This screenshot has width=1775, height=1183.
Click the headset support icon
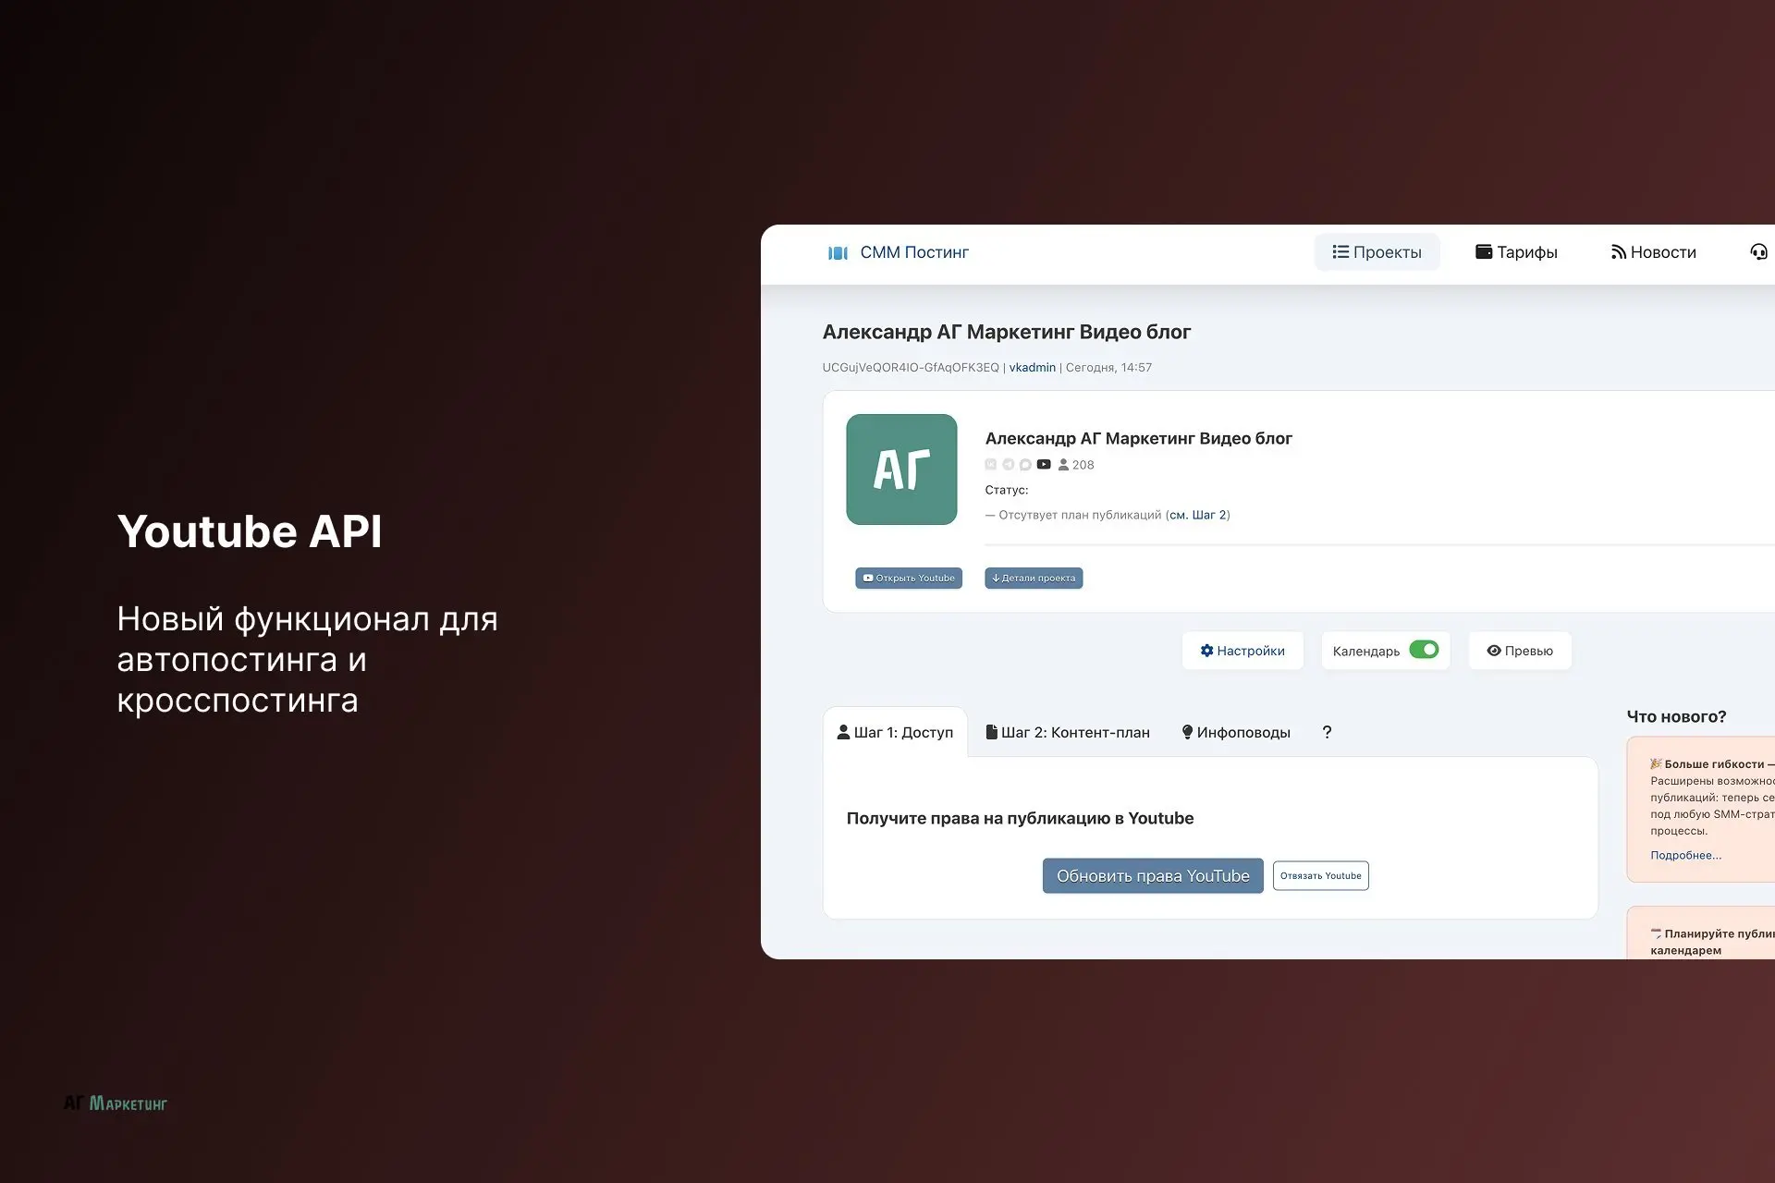click(1758, 252)
